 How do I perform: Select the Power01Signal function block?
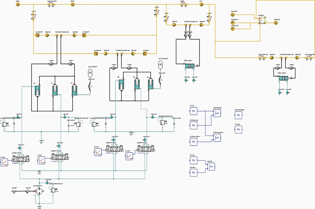pos(238,115)
